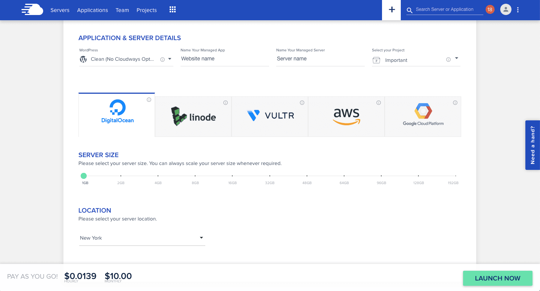Viewport: 540px width, 291px height.
Task: Open the three-dot more options menu
Action: (518, 10)
